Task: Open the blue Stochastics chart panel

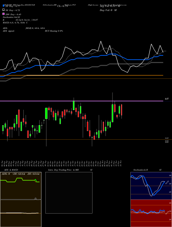Action: pyautogui.click(x=151, y=186)
